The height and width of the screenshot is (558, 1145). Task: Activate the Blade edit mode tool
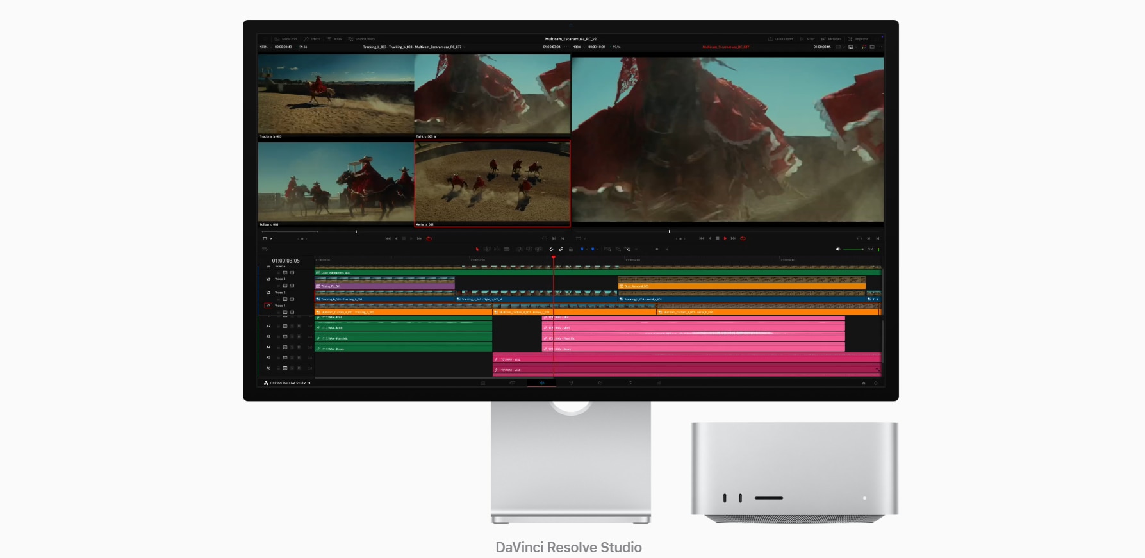click(507, 249)
